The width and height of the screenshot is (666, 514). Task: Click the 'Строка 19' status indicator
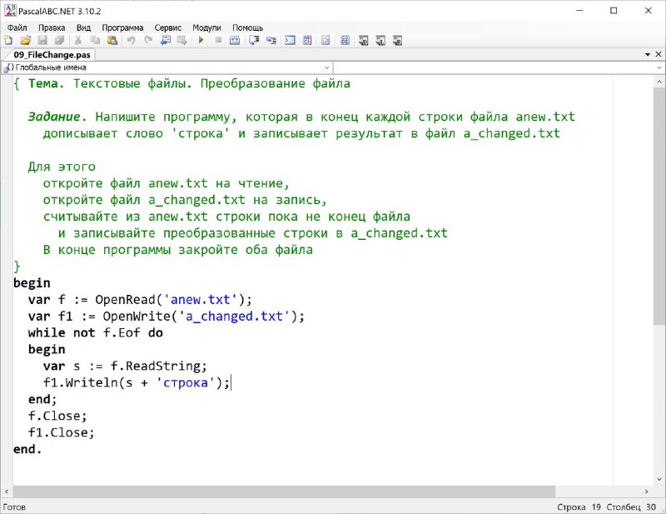579,507
